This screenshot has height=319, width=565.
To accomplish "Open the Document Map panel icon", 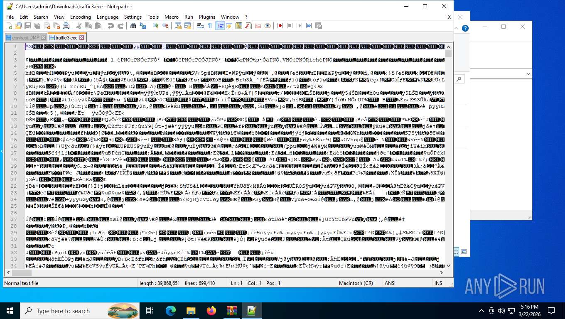I will 238,26.
